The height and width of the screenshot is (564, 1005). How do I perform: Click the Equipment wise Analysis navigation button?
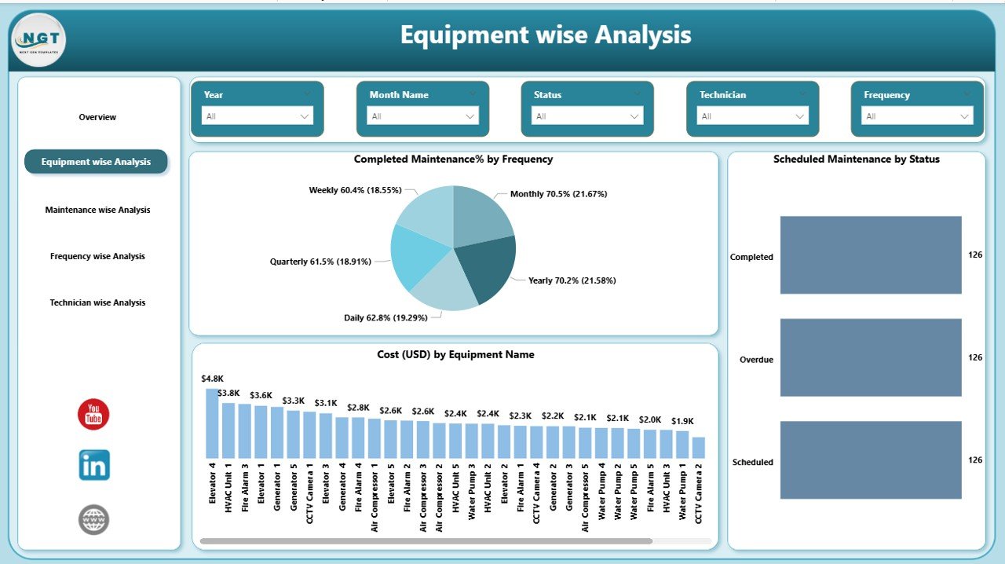[97, 162]
